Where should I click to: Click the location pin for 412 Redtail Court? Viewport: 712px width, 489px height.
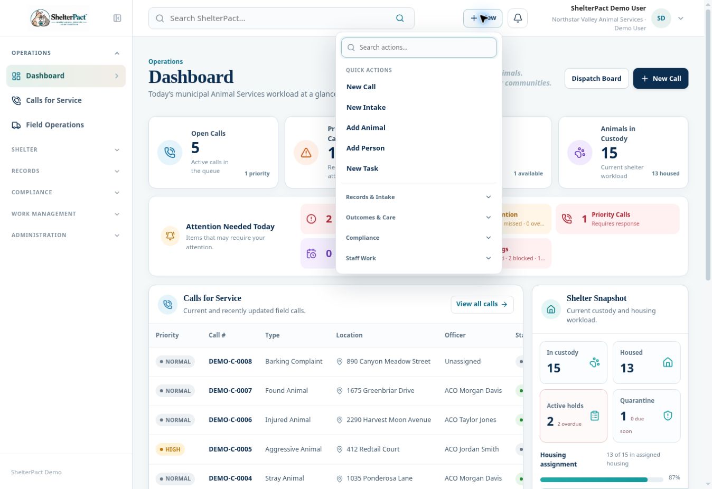[340, 449]
